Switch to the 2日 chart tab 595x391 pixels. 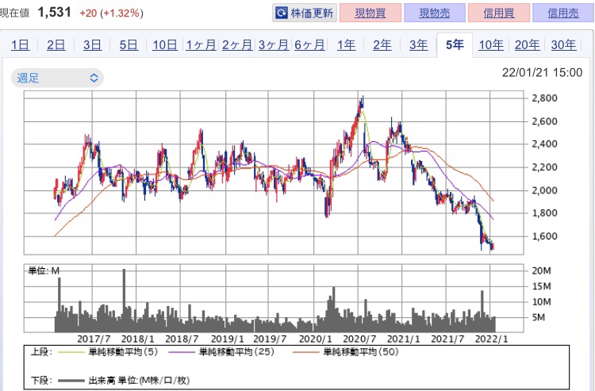(x=56, y=45)
